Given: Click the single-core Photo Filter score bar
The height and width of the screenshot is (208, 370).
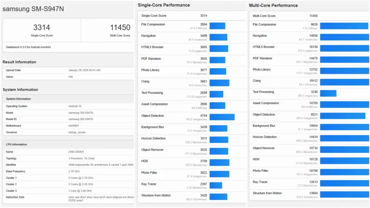Looking at the screenshot, I should pyautogui.click(x=219, y=174).
